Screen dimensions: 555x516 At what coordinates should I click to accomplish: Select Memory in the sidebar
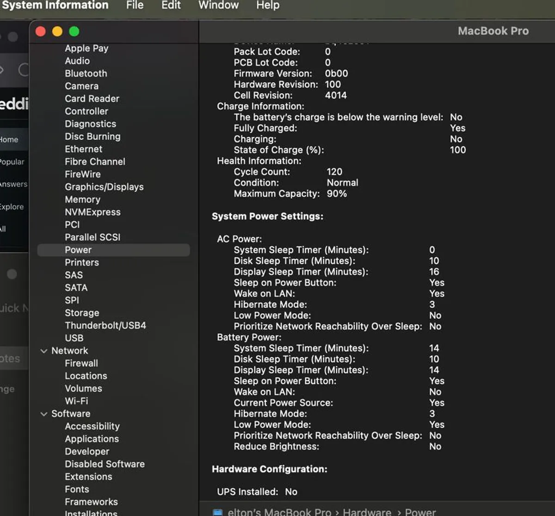click(x=82, y=199)
